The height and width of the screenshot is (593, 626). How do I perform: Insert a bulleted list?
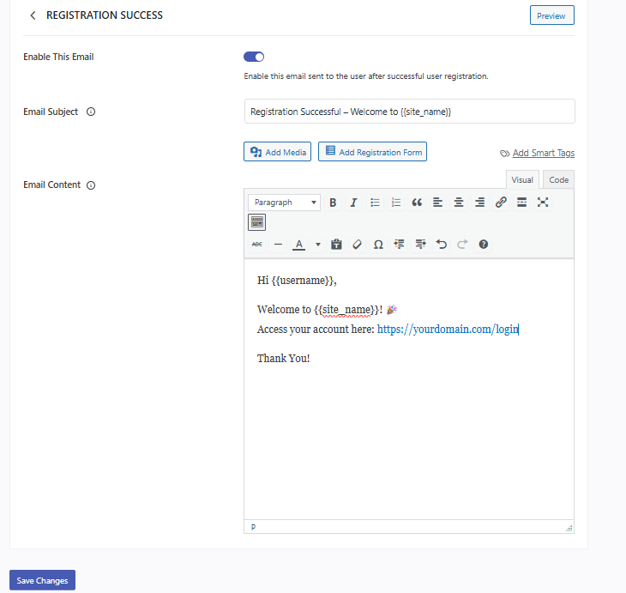[375, 203]
